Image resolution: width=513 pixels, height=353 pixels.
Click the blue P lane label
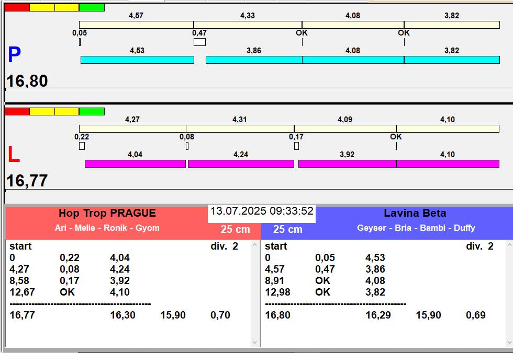point(15,55)
